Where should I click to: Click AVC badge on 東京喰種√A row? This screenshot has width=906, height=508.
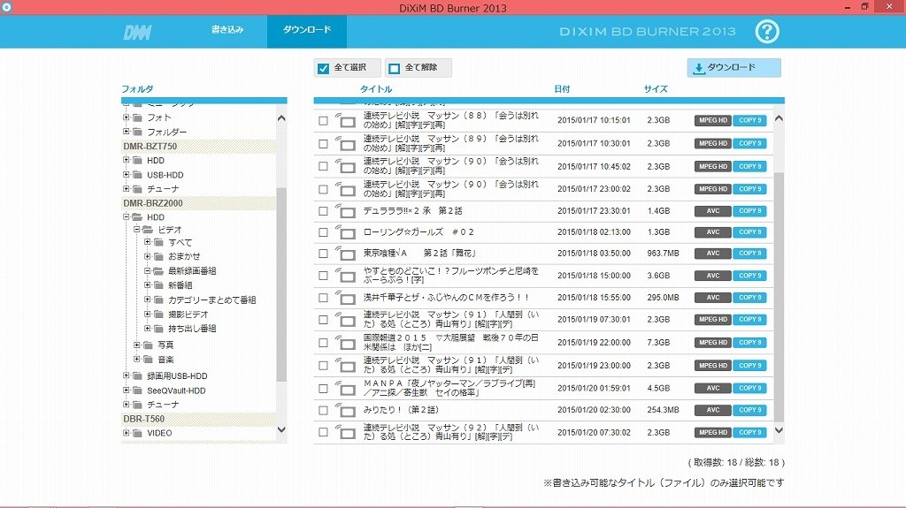712,254
